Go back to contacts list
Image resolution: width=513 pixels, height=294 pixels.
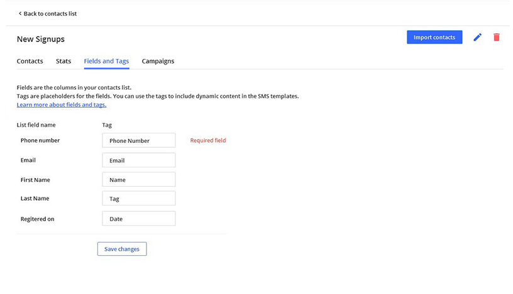coord(50,14)
